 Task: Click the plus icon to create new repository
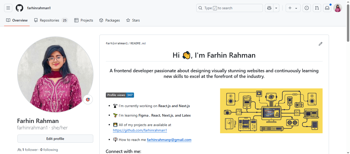click(291, 8)
